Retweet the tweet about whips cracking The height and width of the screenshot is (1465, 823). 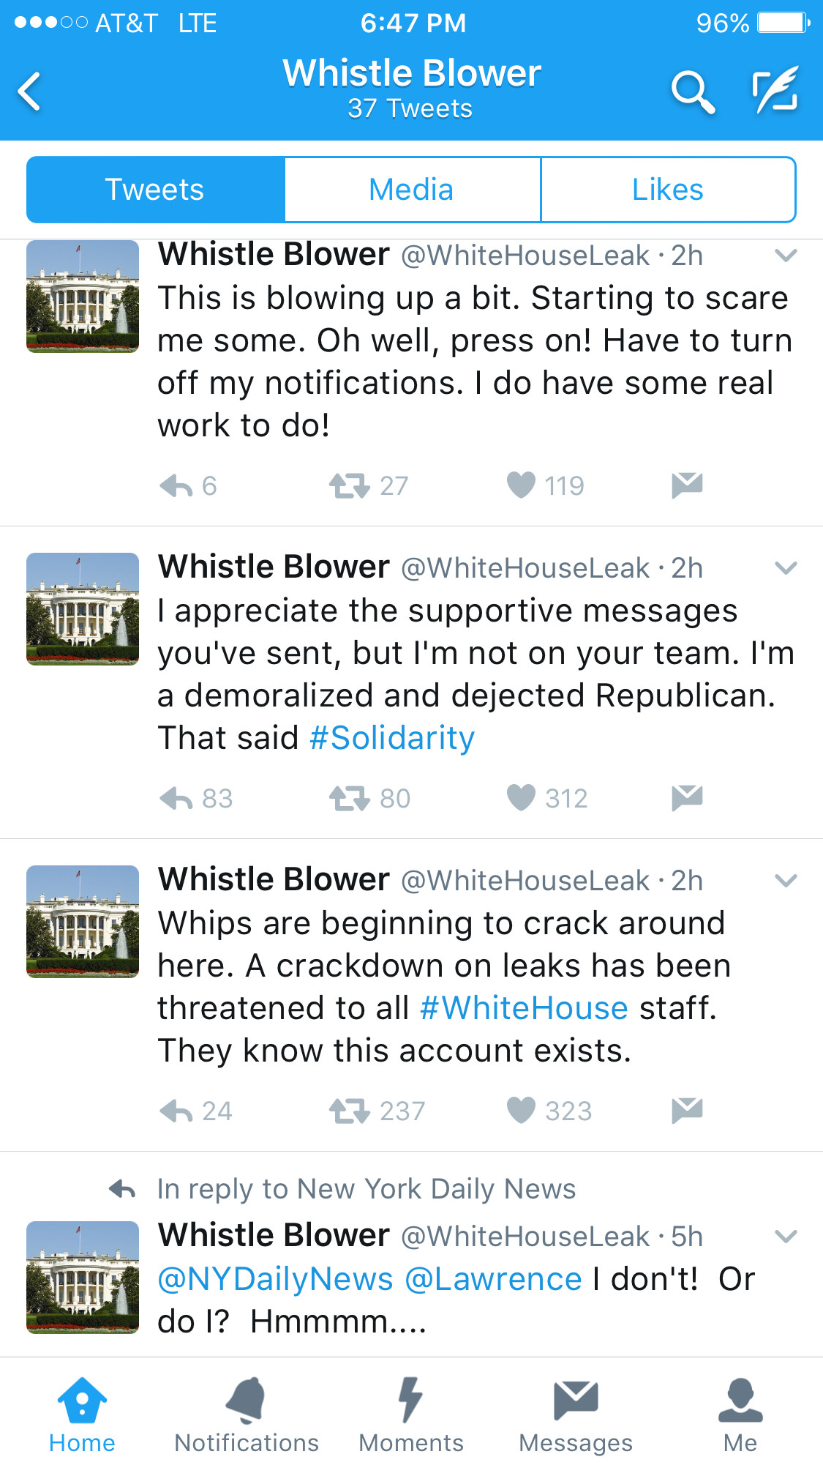pos(349,1111)
